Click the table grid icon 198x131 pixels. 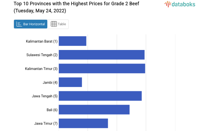pos(54,24)
